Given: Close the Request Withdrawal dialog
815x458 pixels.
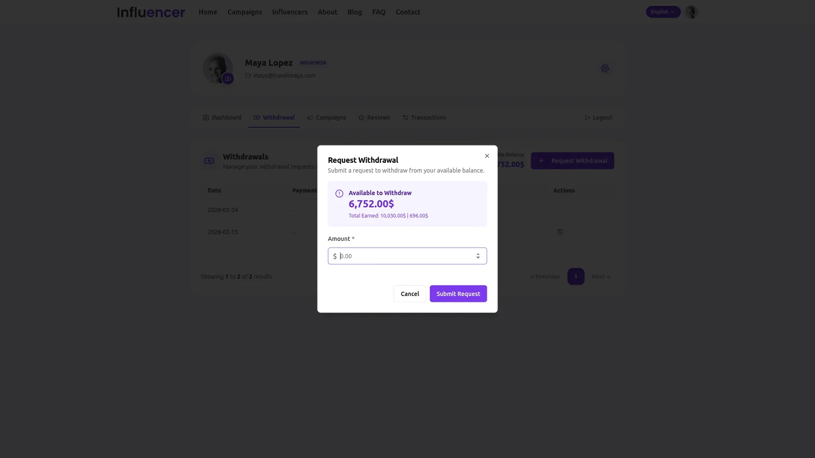Looking at the screenshot, I should 487,156.
